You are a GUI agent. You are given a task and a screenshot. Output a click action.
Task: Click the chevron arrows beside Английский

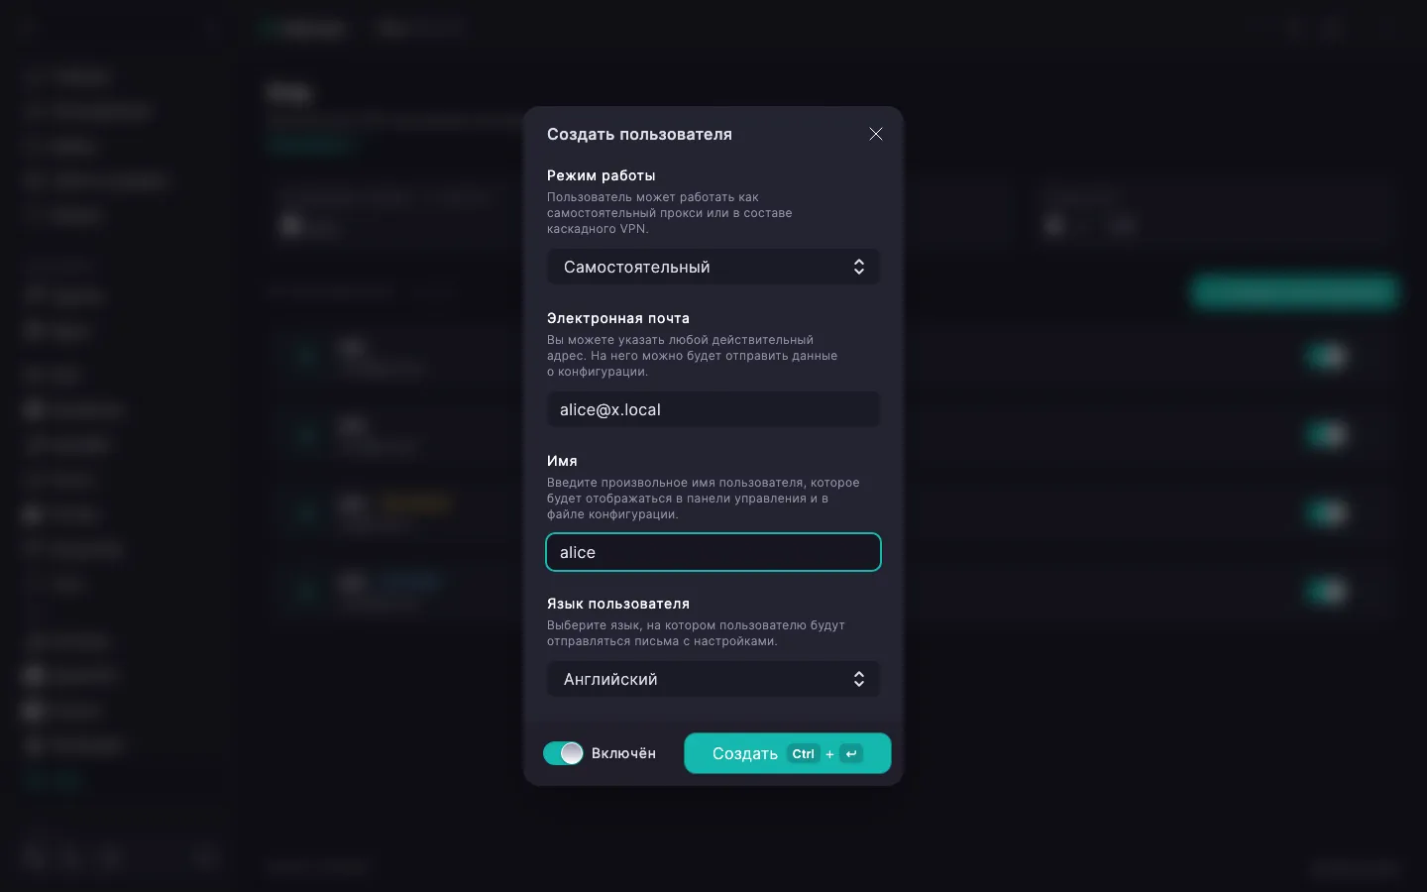click(858, 679)
